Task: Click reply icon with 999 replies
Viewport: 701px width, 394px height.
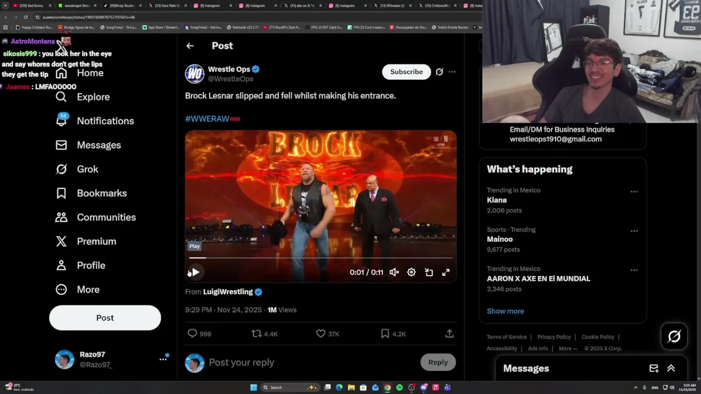Action: pos(192,333)
